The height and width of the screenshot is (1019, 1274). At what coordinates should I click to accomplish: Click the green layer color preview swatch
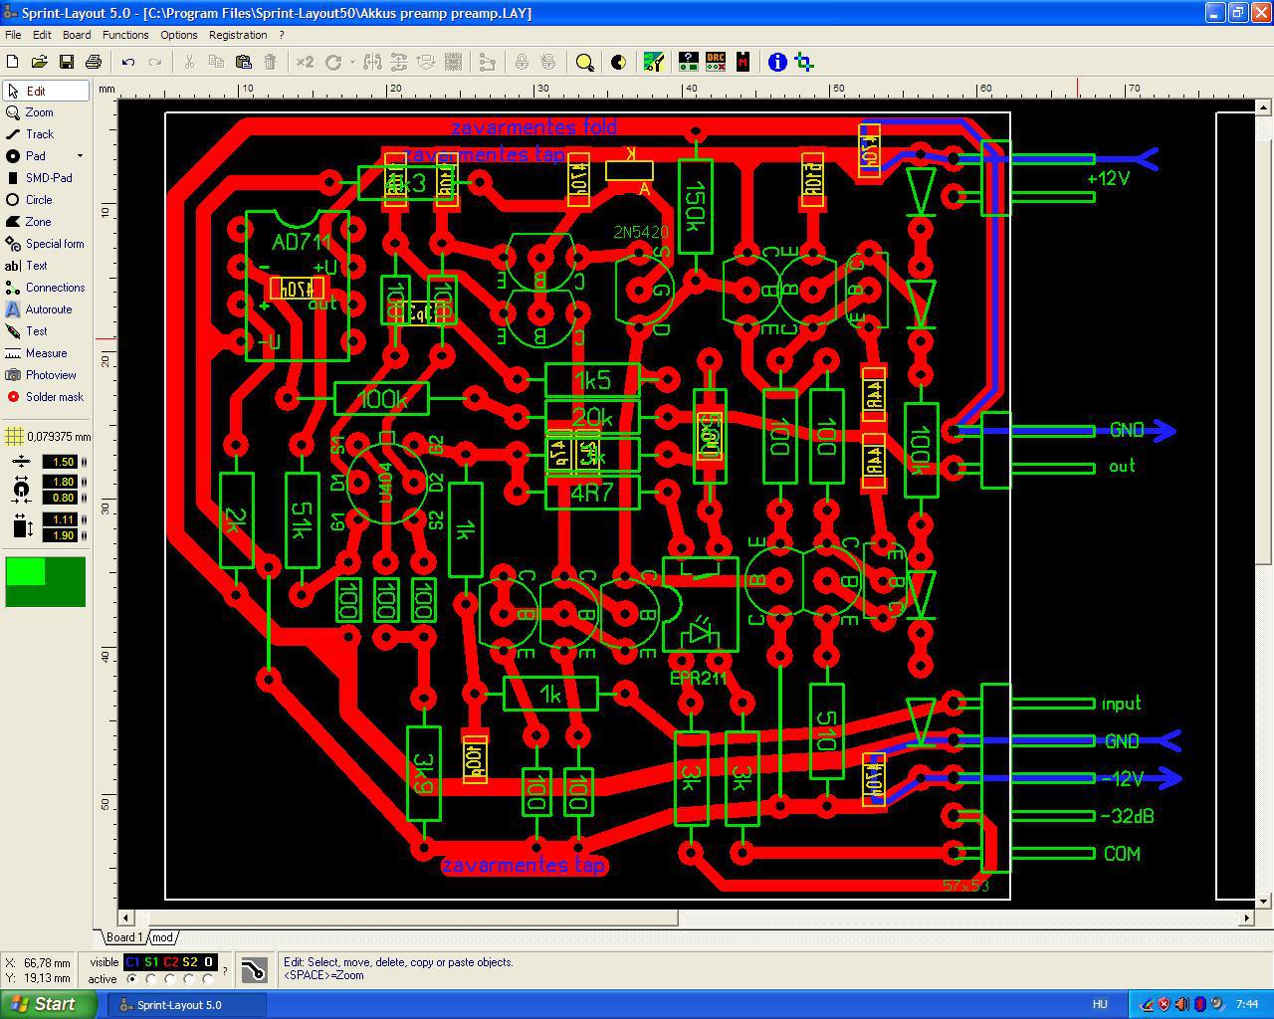click(46, 582)
